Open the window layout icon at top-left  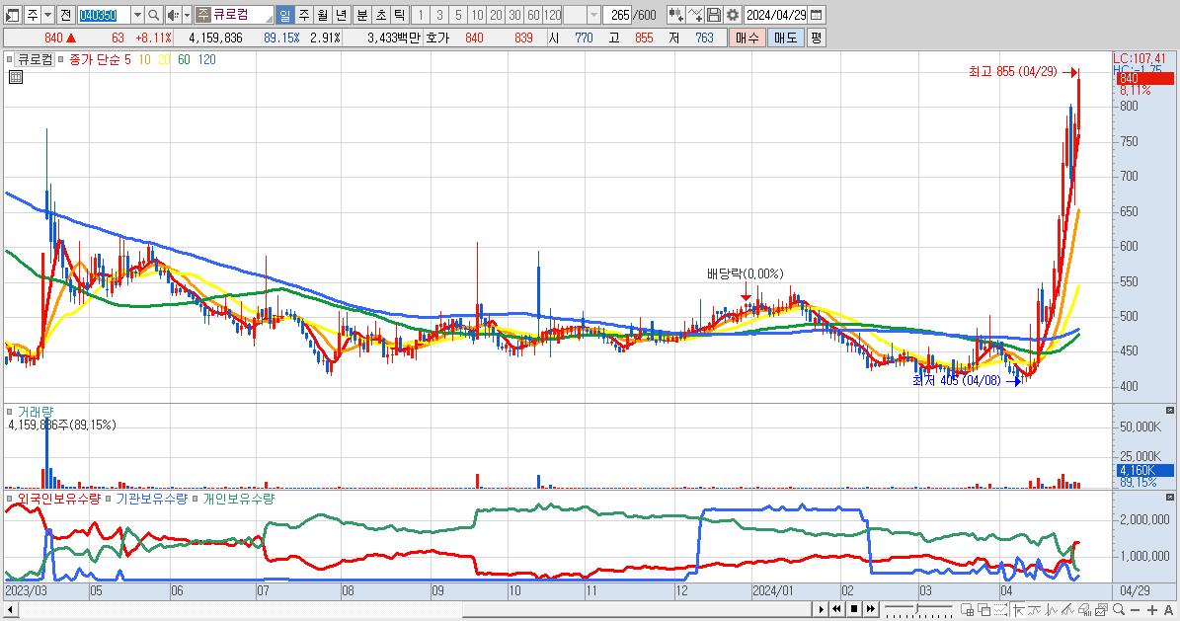coord(12,15)
